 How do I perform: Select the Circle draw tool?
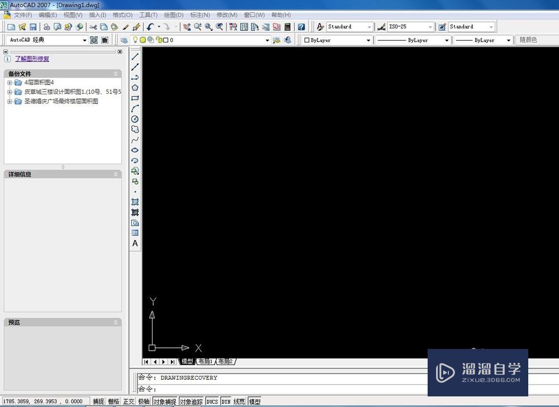[x=135, y=119]
